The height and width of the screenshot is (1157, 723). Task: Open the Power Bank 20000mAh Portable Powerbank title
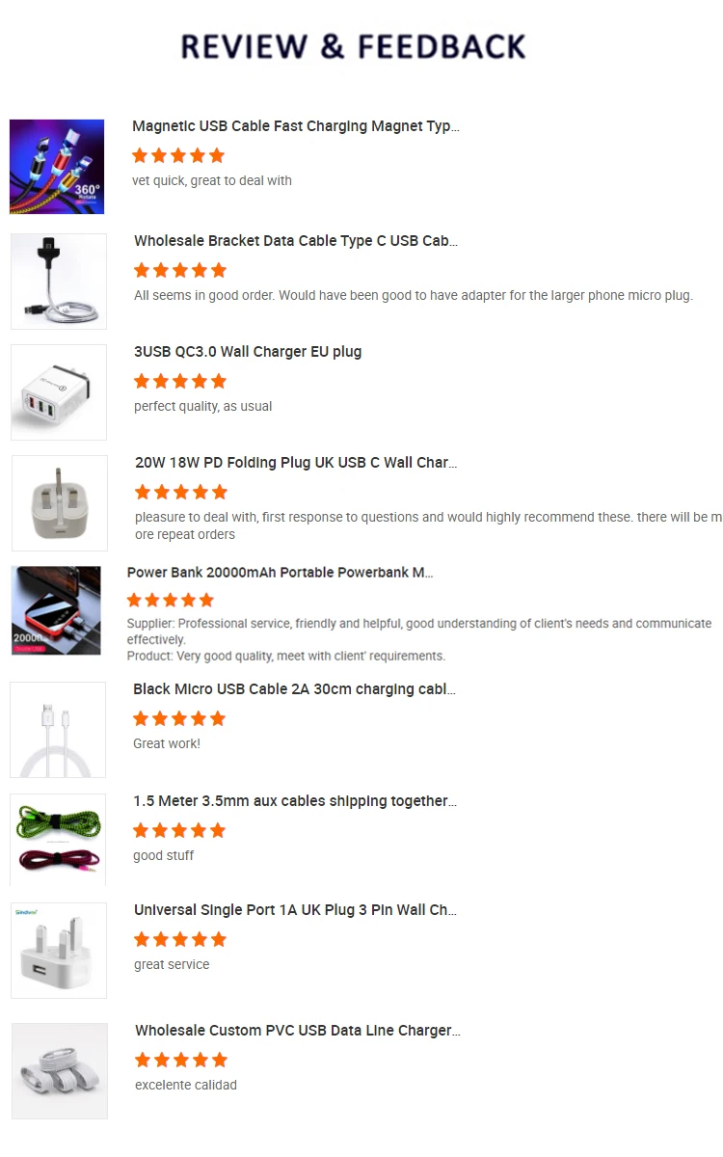281,573
